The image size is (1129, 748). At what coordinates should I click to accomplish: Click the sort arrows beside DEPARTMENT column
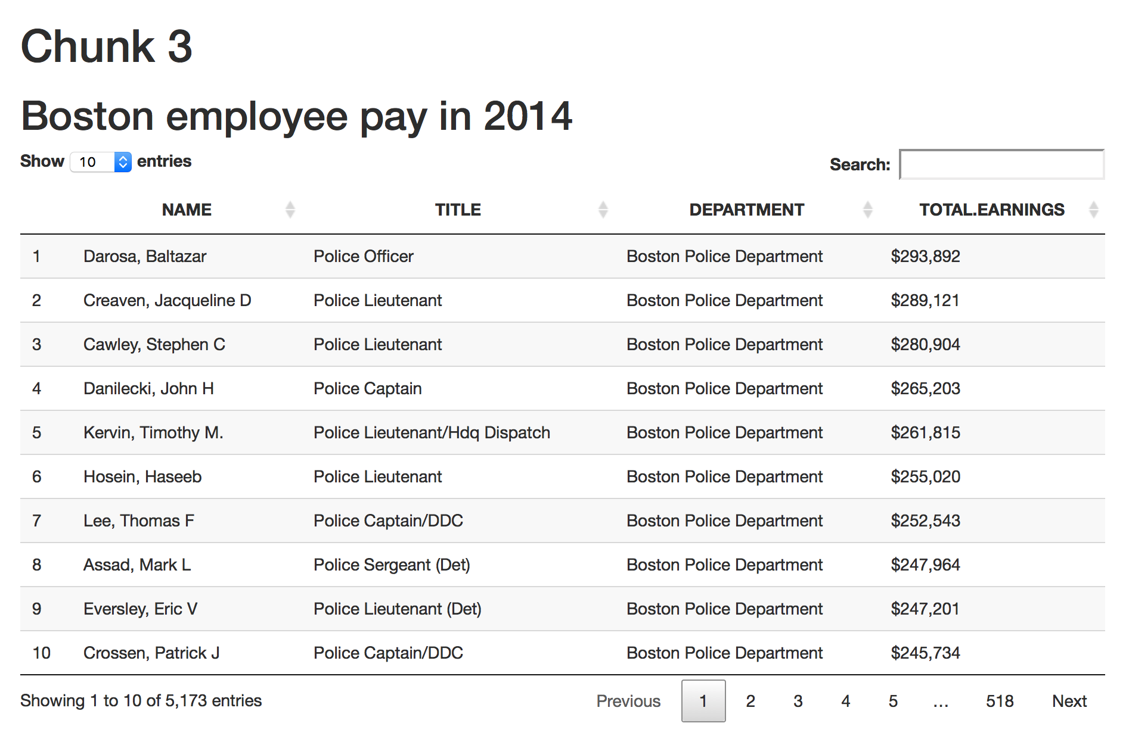click(x=867, y=210)
